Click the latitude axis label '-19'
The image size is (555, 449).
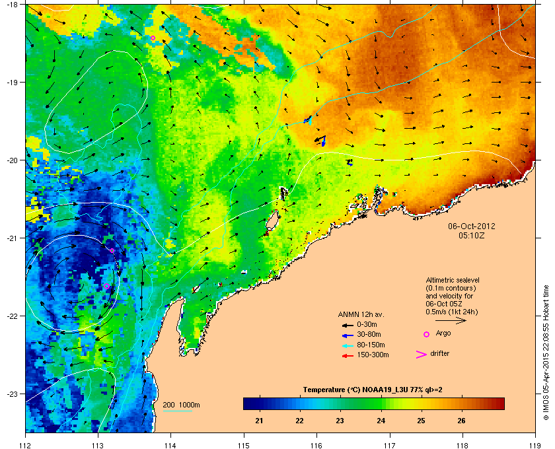click(x=12, y=83)
